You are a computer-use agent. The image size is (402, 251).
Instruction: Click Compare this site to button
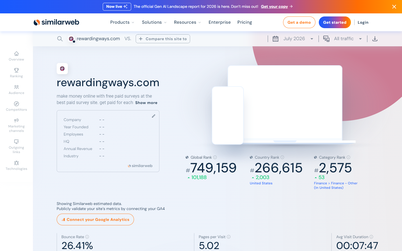[163, 39]
